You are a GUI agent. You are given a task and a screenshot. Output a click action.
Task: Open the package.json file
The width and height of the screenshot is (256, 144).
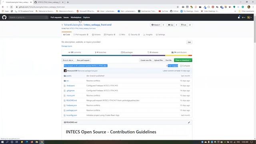point(72,110)
